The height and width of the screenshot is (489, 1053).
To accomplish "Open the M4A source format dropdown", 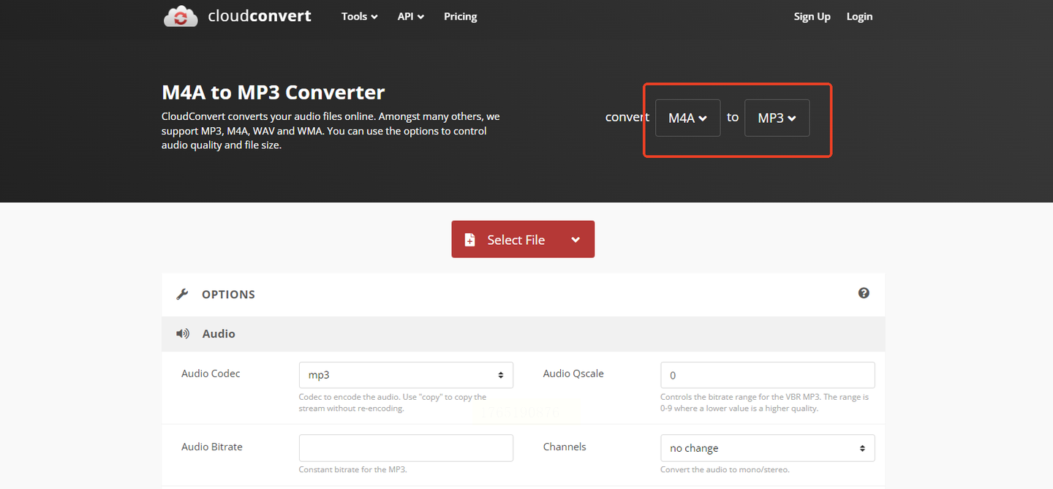I will coord(687,118).
